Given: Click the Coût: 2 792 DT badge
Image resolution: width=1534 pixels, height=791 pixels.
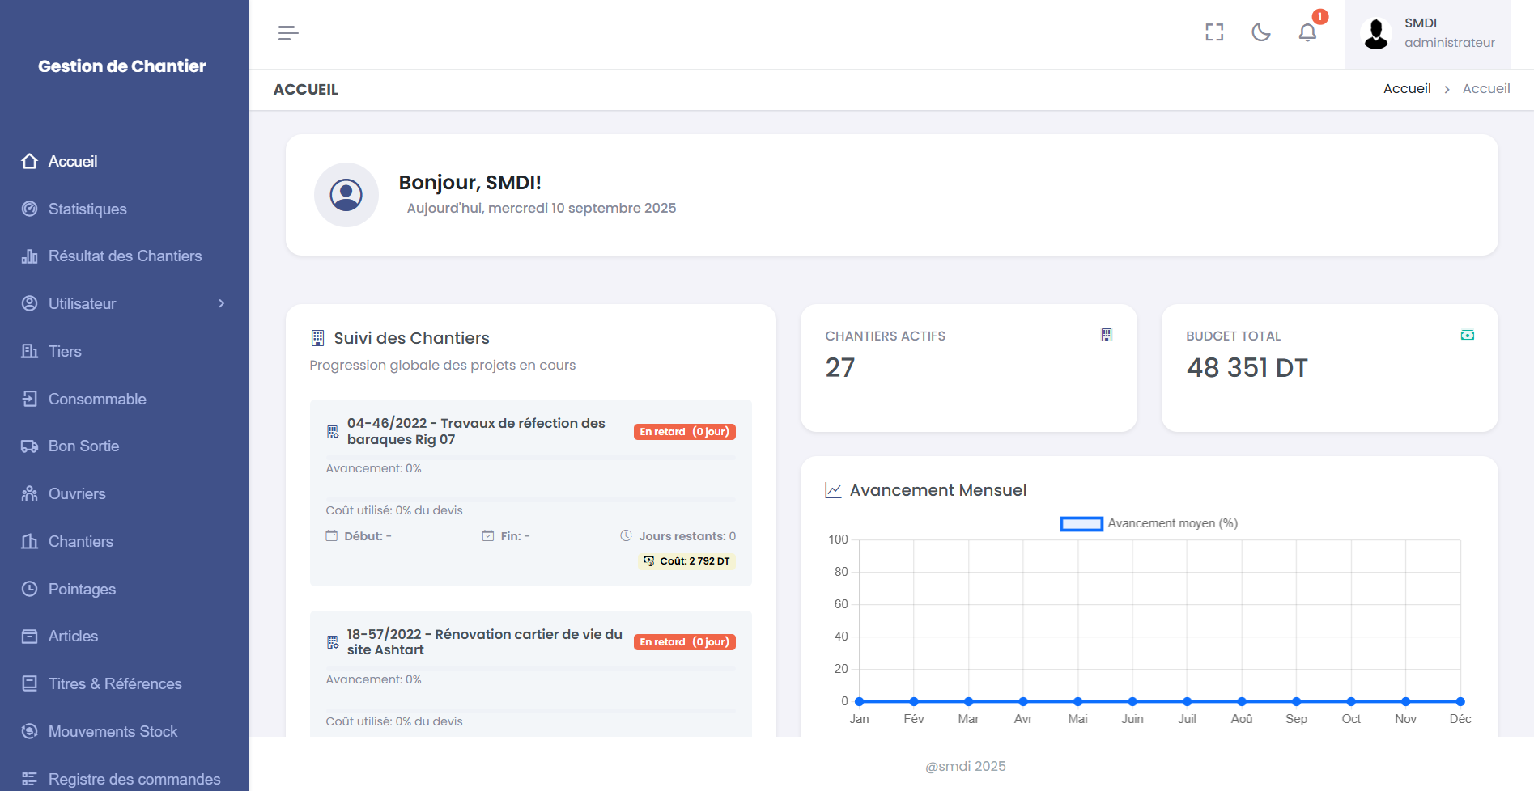Looking at the screenshot, I should (686, 561).
